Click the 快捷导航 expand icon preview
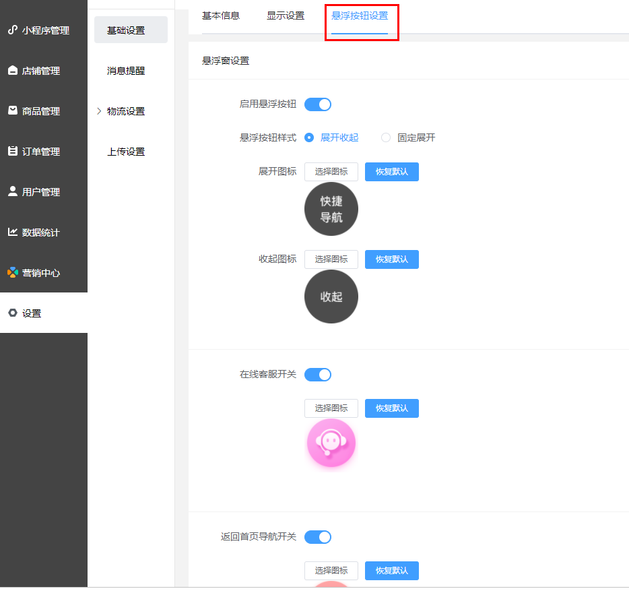This screenshot has width=629, height=591. click(x=331, y=209)
